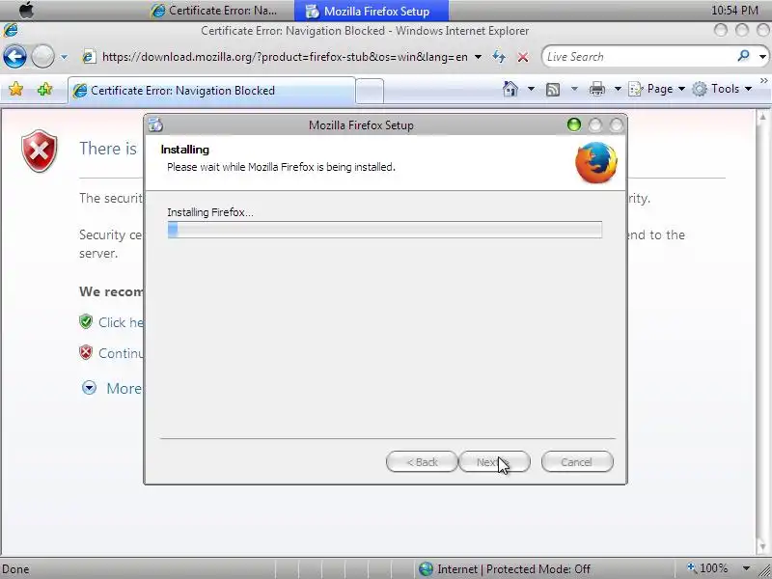772x579 pixels.
Task: Click Add to Favorites icon
Action: pyautogui.click(x=44, y=89)
